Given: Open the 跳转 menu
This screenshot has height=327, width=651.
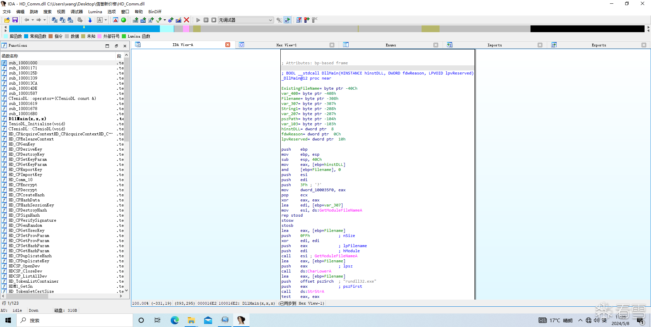Looking at the screenshot, I should point(34,12).
